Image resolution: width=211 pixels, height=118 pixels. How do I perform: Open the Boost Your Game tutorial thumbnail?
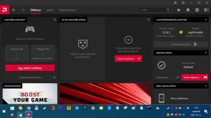point(30,94)
